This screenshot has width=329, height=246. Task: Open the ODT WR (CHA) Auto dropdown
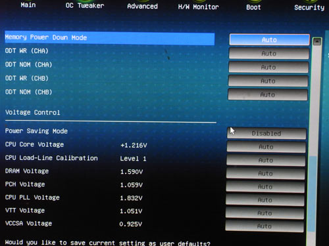[x=269, y=53]
